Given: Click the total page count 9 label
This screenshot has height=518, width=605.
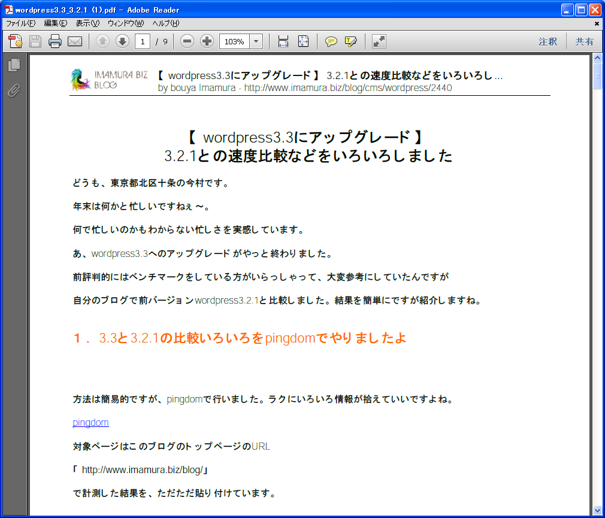Looking at the screenshot, I should point(165,42).
